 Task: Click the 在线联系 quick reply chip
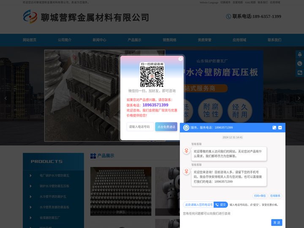pyautogui.click(x=275, y=196)
